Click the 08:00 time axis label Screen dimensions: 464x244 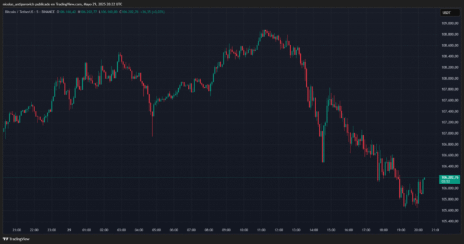click(x=209, y=230)
